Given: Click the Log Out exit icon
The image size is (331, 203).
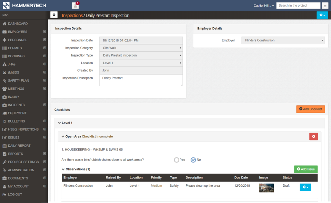Looking at the screenshot, I should click(4, 195).
